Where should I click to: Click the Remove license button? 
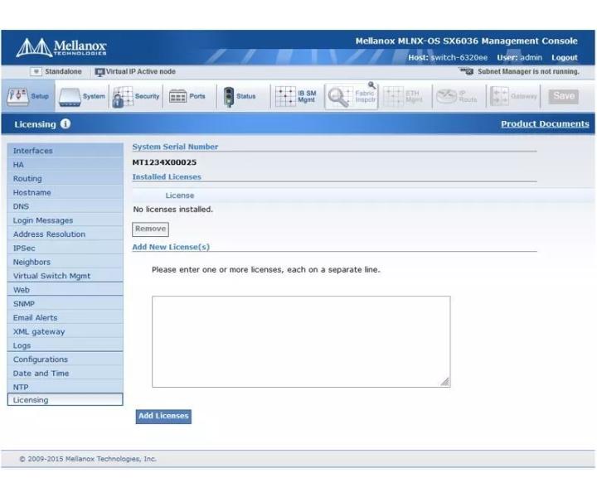[150, 229]
